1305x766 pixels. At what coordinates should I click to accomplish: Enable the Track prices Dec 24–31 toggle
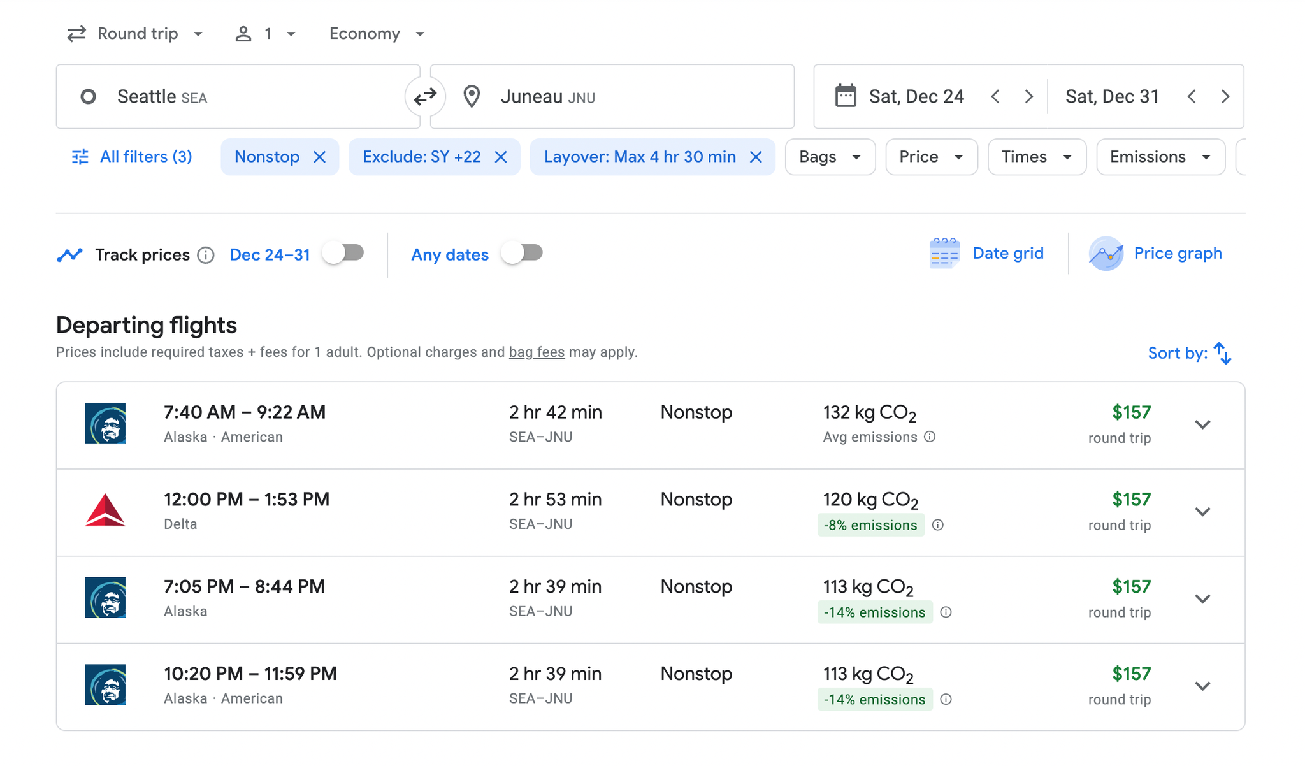pyautogui.click(x=343, y=253)
